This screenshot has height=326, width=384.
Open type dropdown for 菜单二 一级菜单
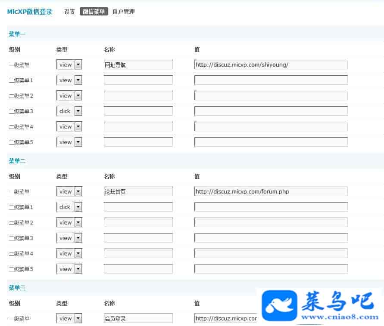(x=69, y=191)
